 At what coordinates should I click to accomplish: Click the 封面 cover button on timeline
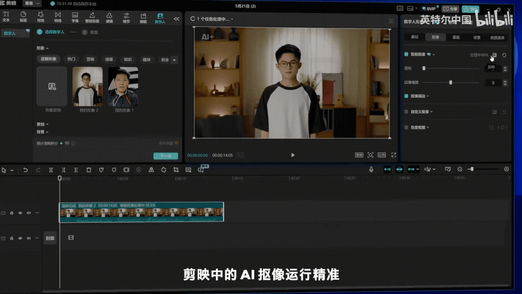[x=50, y=238]
